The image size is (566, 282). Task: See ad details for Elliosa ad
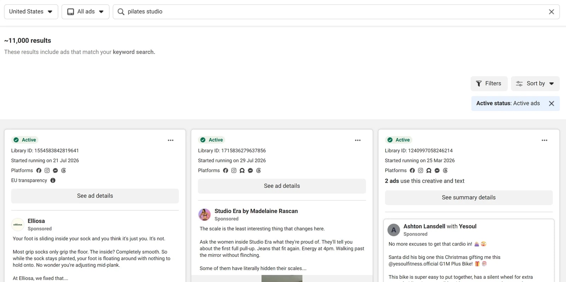[x=95, y=196]
